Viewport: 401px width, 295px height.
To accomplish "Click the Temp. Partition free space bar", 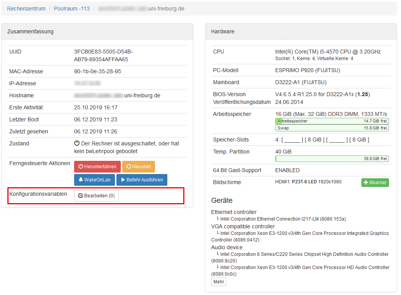I will click(332, 159).
